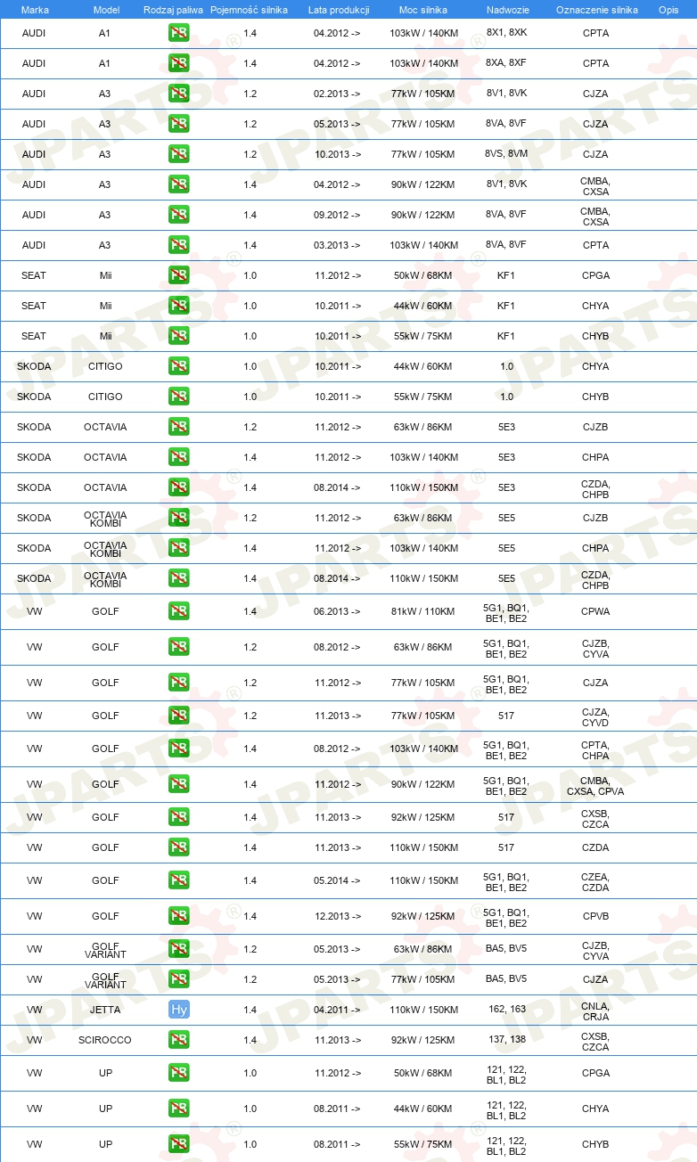Click body code 162, 163

point(506,1010)
